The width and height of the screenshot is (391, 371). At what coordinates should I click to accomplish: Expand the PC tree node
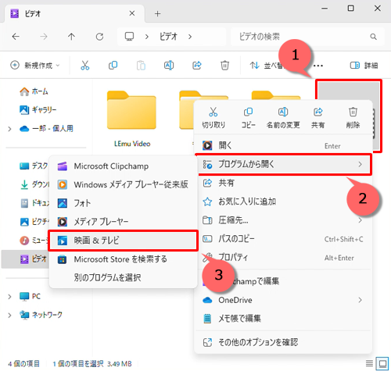click(9, 297)
